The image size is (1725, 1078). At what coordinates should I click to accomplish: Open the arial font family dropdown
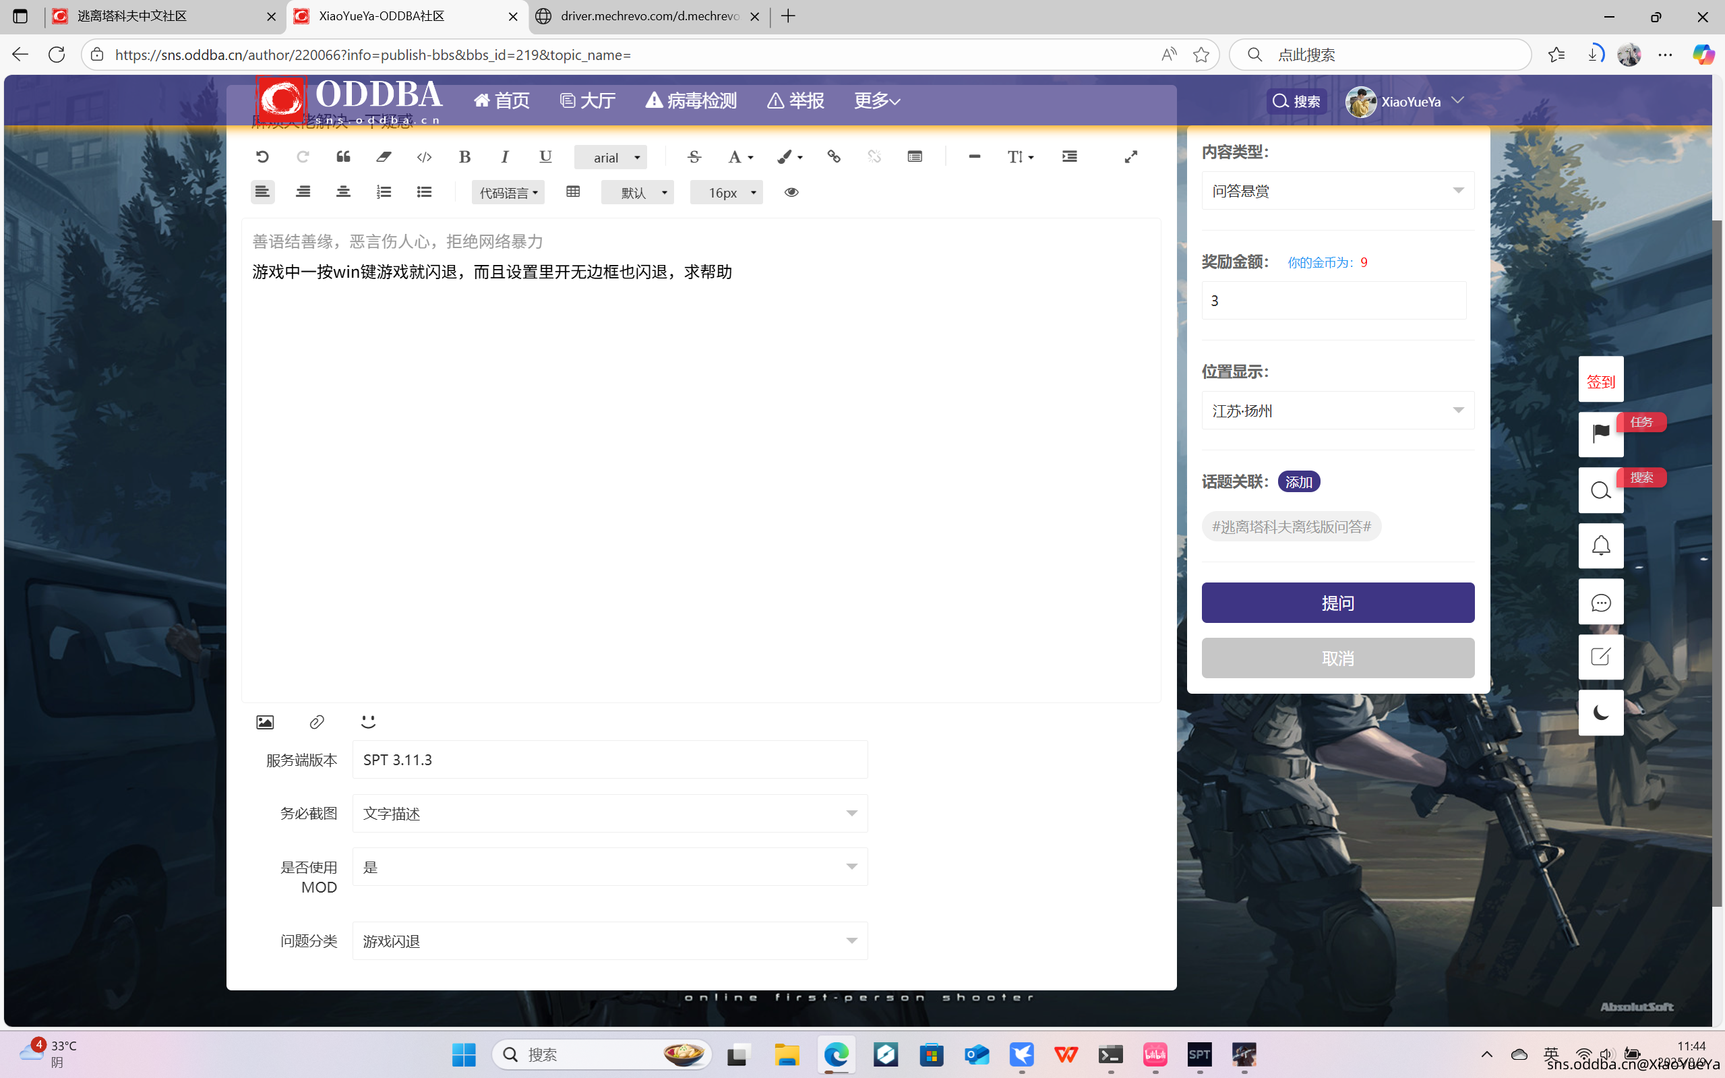coord(611,158)
